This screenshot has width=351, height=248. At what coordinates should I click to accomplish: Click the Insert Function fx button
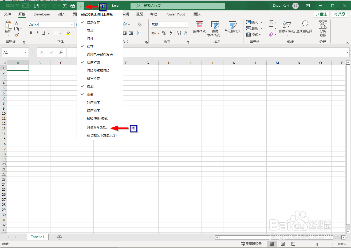click(x=61, y=52)
